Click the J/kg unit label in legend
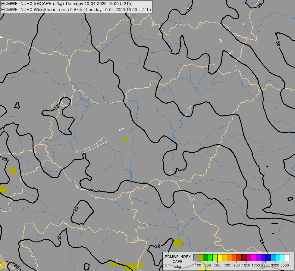Image resolution: width=295 pixels, height=271 pixels. [177, 266]
